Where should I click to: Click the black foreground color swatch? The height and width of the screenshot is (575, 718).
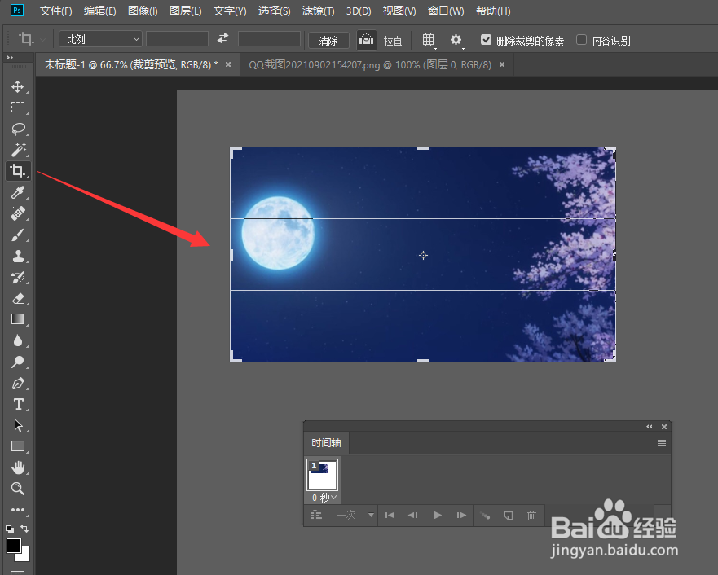point(14,545)
